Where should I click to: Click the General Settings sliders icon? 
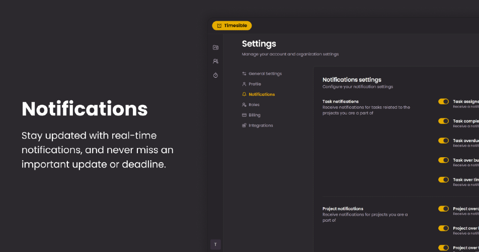[x=244, y=74]
